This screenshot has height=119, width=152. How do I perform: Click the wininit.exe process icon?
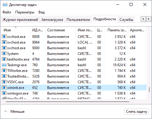(4, 88)
